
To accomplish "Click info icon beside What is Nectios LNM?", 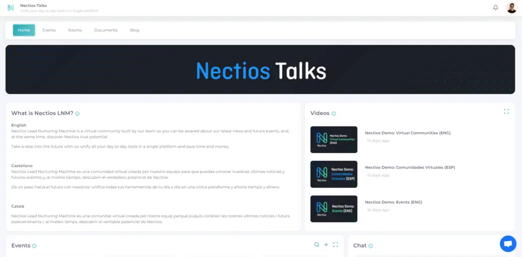I will [77, 113].
